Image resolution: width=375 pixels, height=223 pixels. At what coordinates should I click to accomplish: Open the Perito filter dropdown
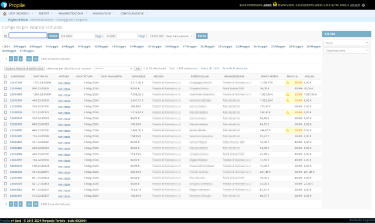coord(346,43)
